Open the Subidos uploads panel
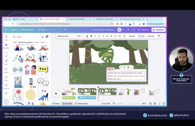195x126 pixels. coord(6,70)
